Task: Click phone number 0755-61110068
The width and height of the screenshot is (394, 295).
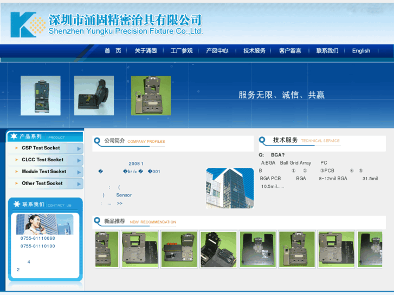Action: [x=38, y=238]
